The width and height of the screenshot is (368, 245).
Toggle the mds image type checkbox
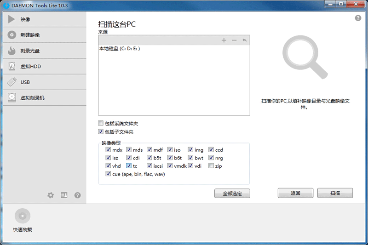[x=129, y=149]
